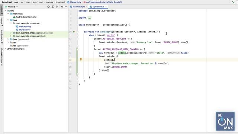Viewport: 238px width, 134px height.
Task: Open the Commit tool window tab
Action: click(x=1, y=22)
